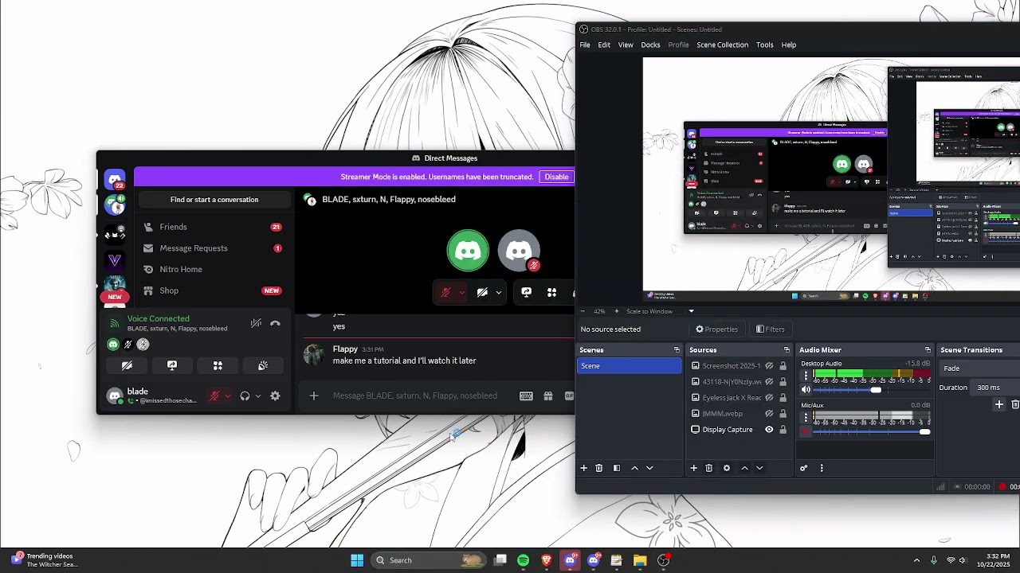The image size is (1020, 573).
Task: Share your screen from Voice Connected panel
Action: 172,365
